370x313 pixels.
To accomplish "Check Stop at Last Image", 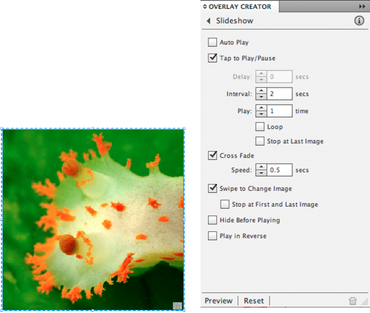I will point(259,141).
